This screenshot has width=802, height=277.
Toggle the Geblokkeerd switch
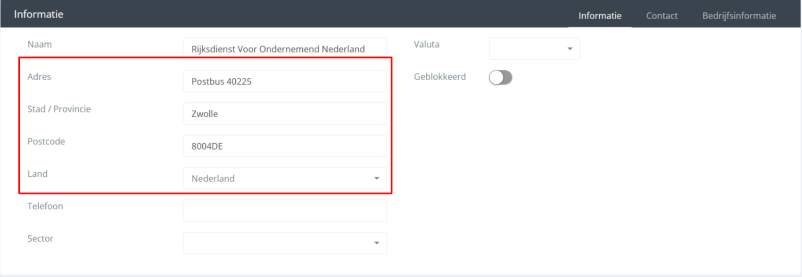click(x=500, y=77)
